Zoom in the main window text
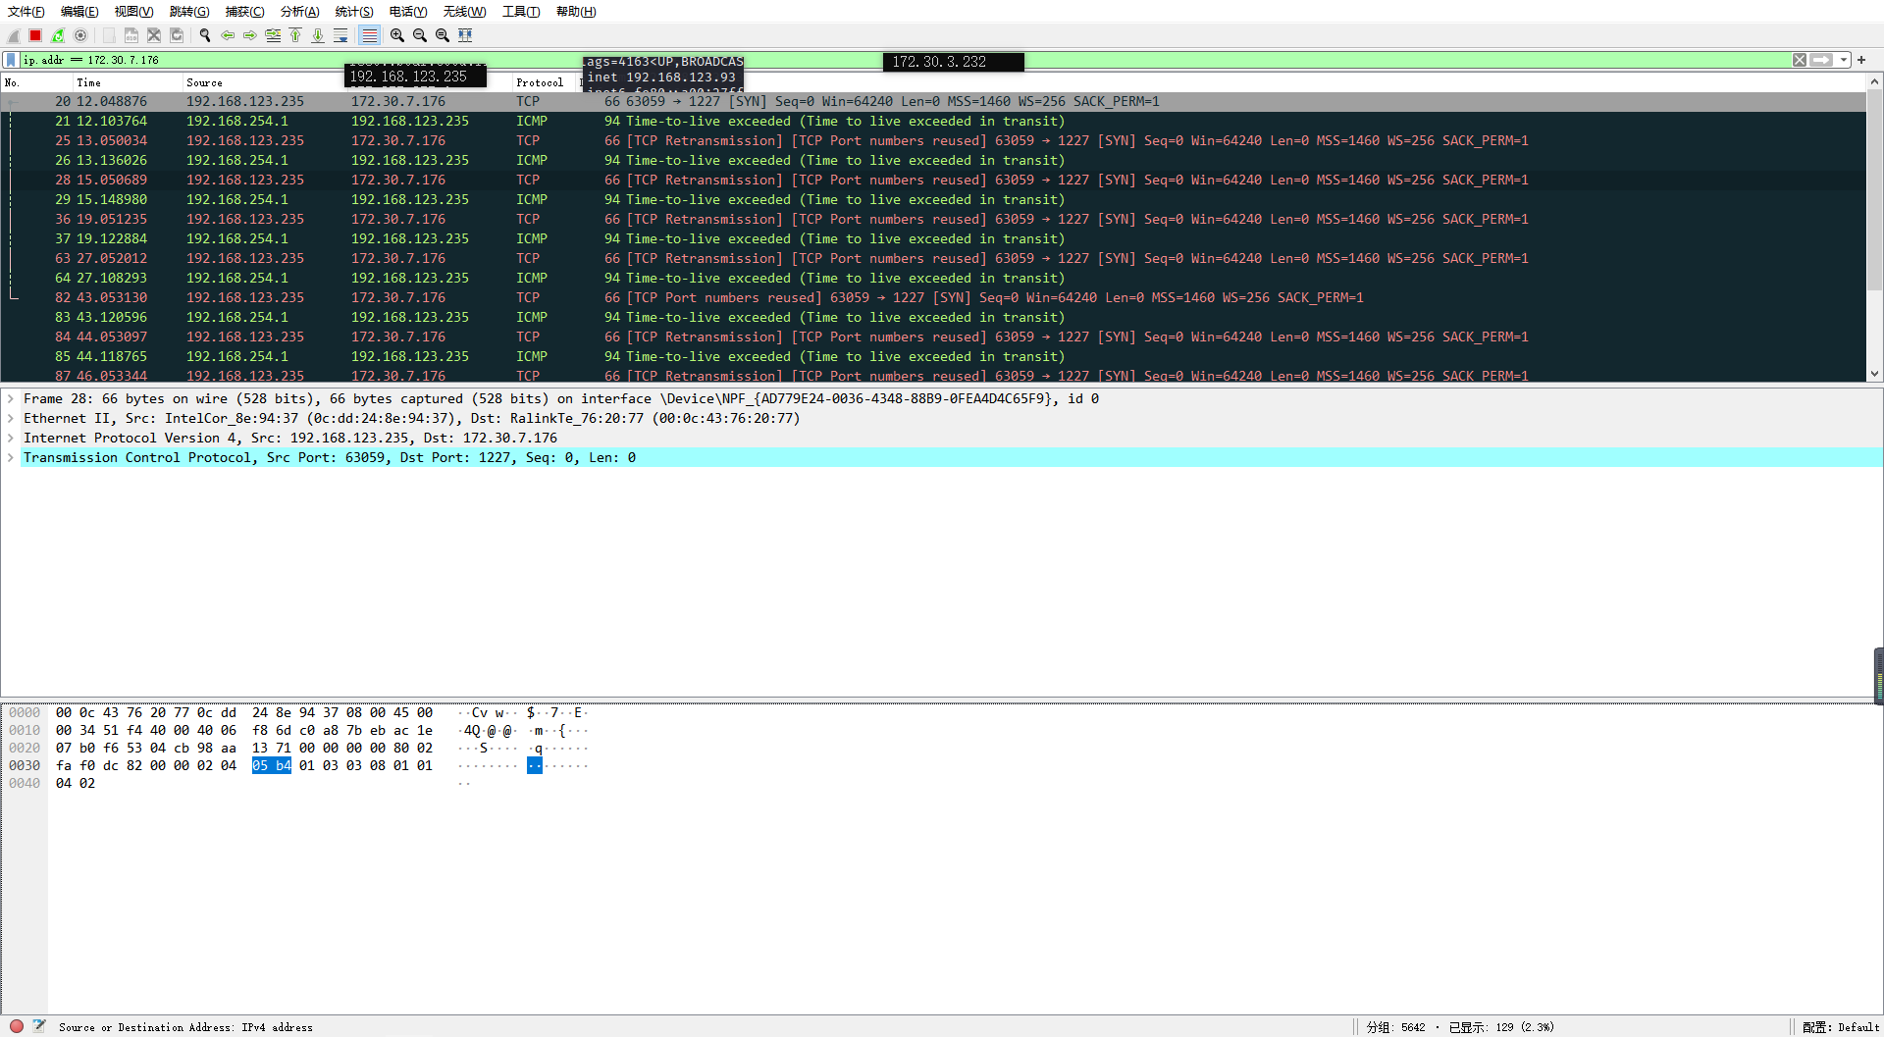Image resolution: width=1884 pixels, height=1037 pixels. 397,35
